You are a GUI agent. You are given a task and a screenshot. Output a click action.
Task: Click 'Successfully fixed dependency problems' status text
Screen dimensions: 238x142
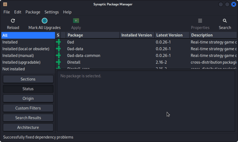[x=38, y=137]
